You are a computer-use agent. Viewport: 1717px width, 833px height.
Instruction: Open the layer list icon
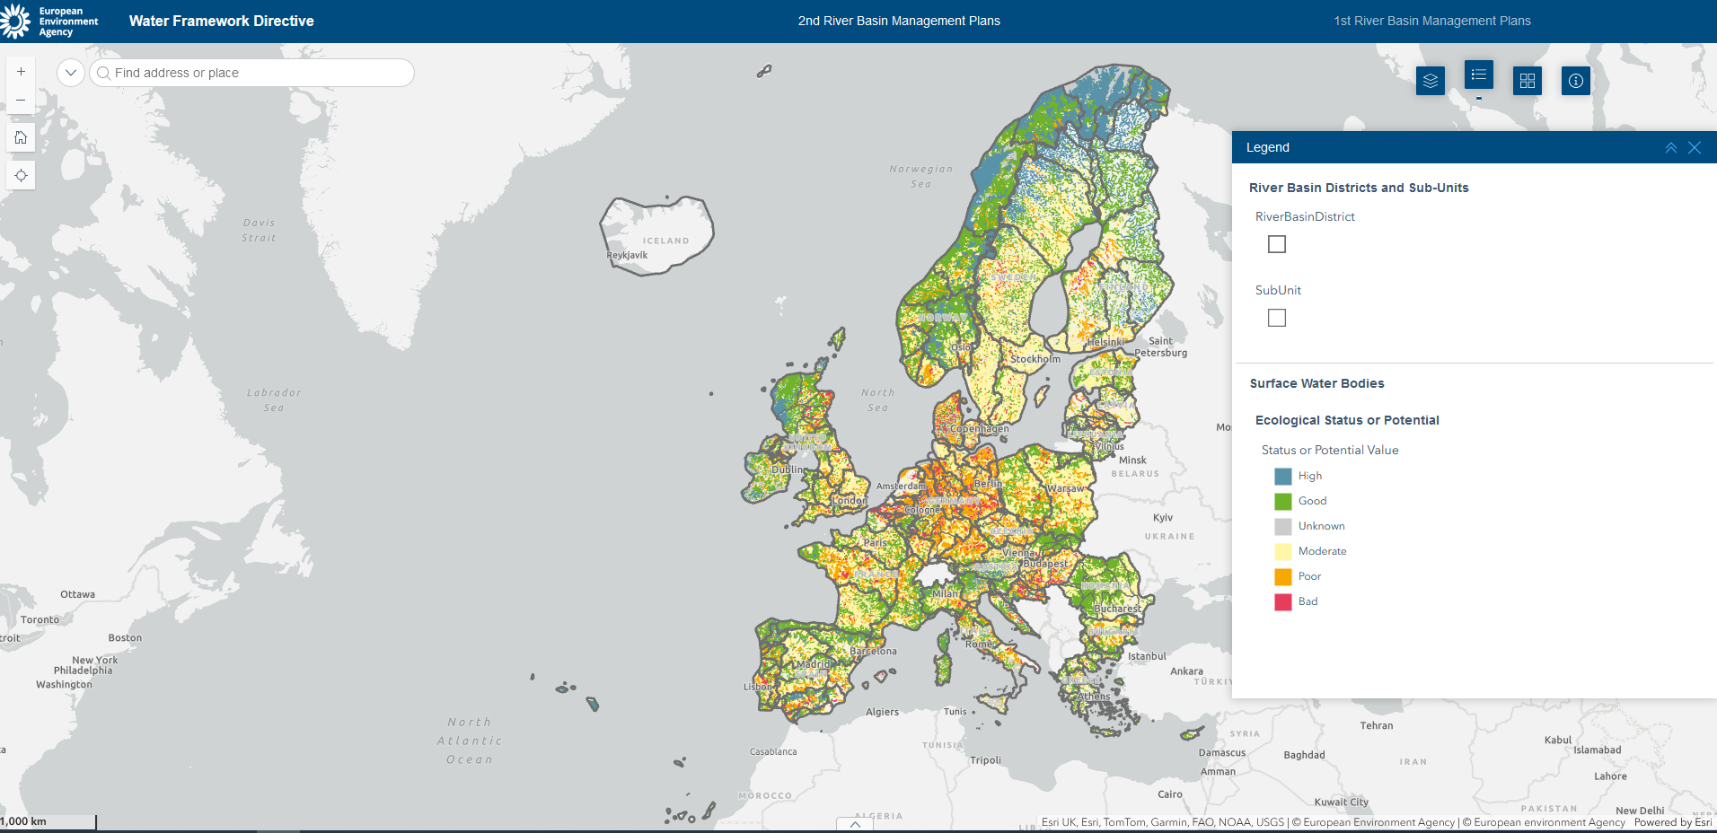click(1431, 81)
